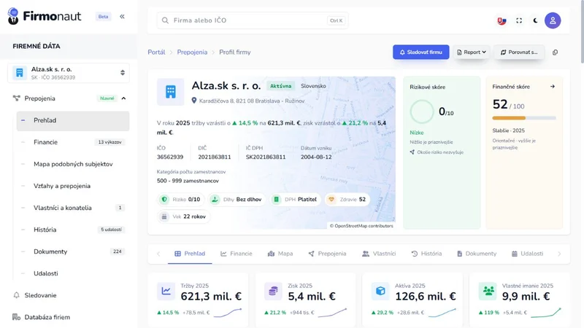This screenshot has height=328, width=584.
Task: Click the Databáza firiem icon
Action: (16, 317)
